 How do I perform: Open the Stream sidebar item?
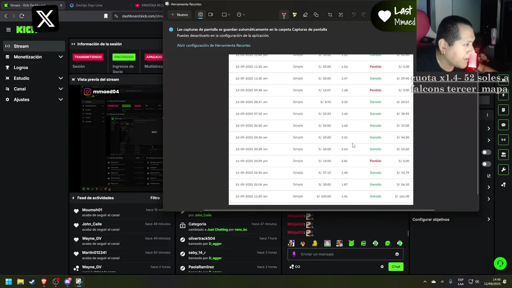click(34, 46)
